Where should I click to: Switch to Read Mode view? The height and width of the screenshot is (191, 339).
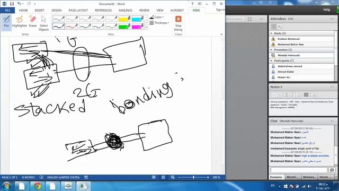154,177
